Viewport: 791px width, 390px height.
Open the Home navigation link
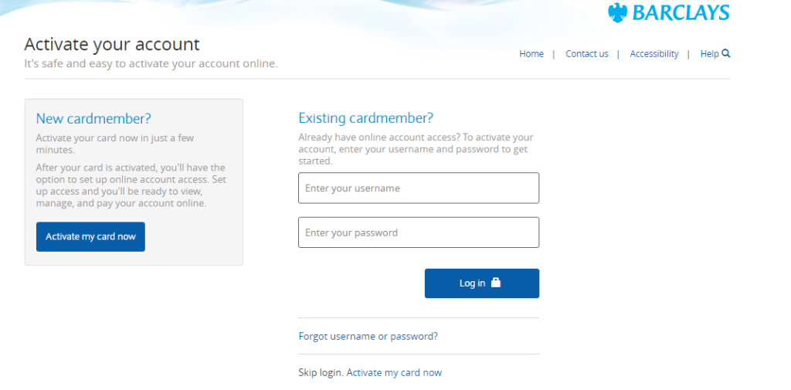531,54
